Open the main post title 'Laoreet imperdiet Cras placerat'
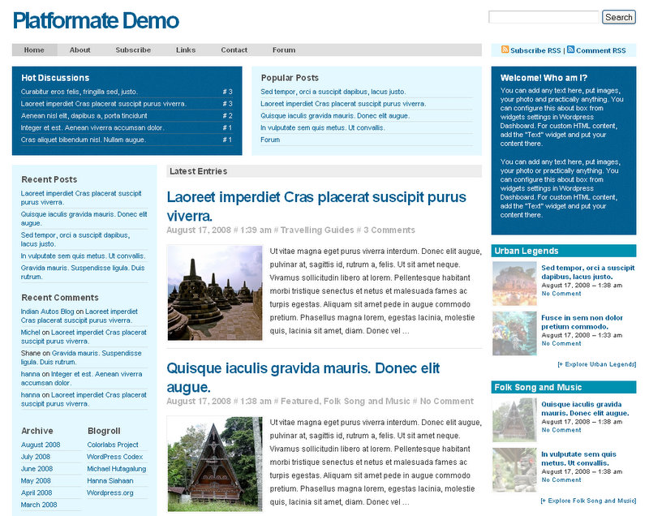 click(x=316, y=206)
